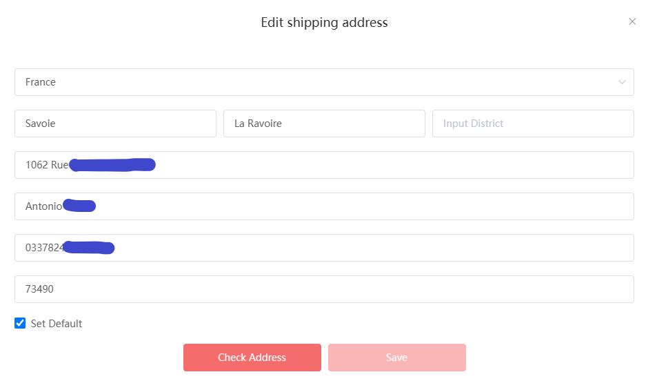646x390 pixels.
Task: Select the 73490 postal code field
Action: click(x=324, y=289)
